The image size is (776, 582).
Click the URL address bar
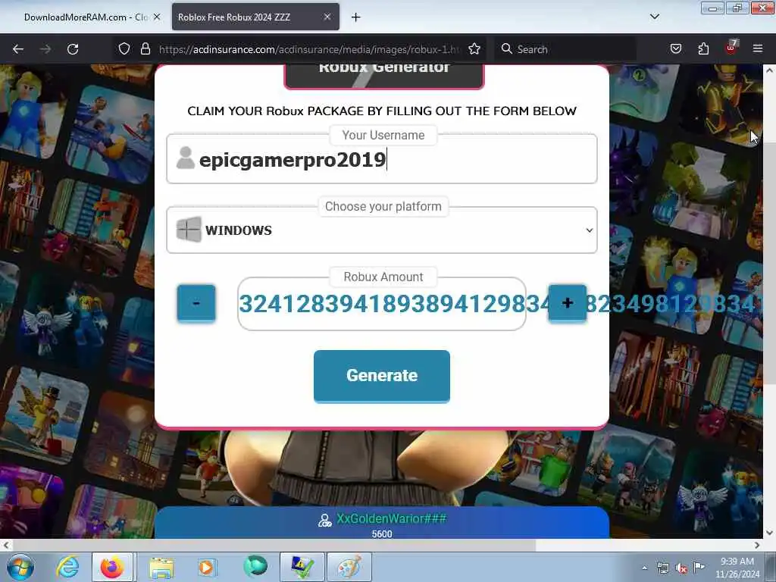pos(309,49)
